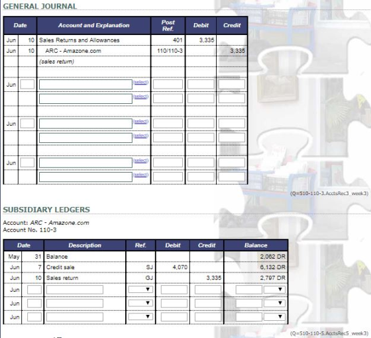Click Debit field on first blank entry's top line
Image resolution: width=371 pixels, height=338 pixels.
201,84
